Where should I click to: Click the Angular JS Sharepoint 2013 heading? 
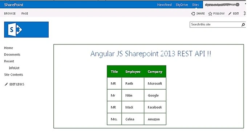(151, 54)
